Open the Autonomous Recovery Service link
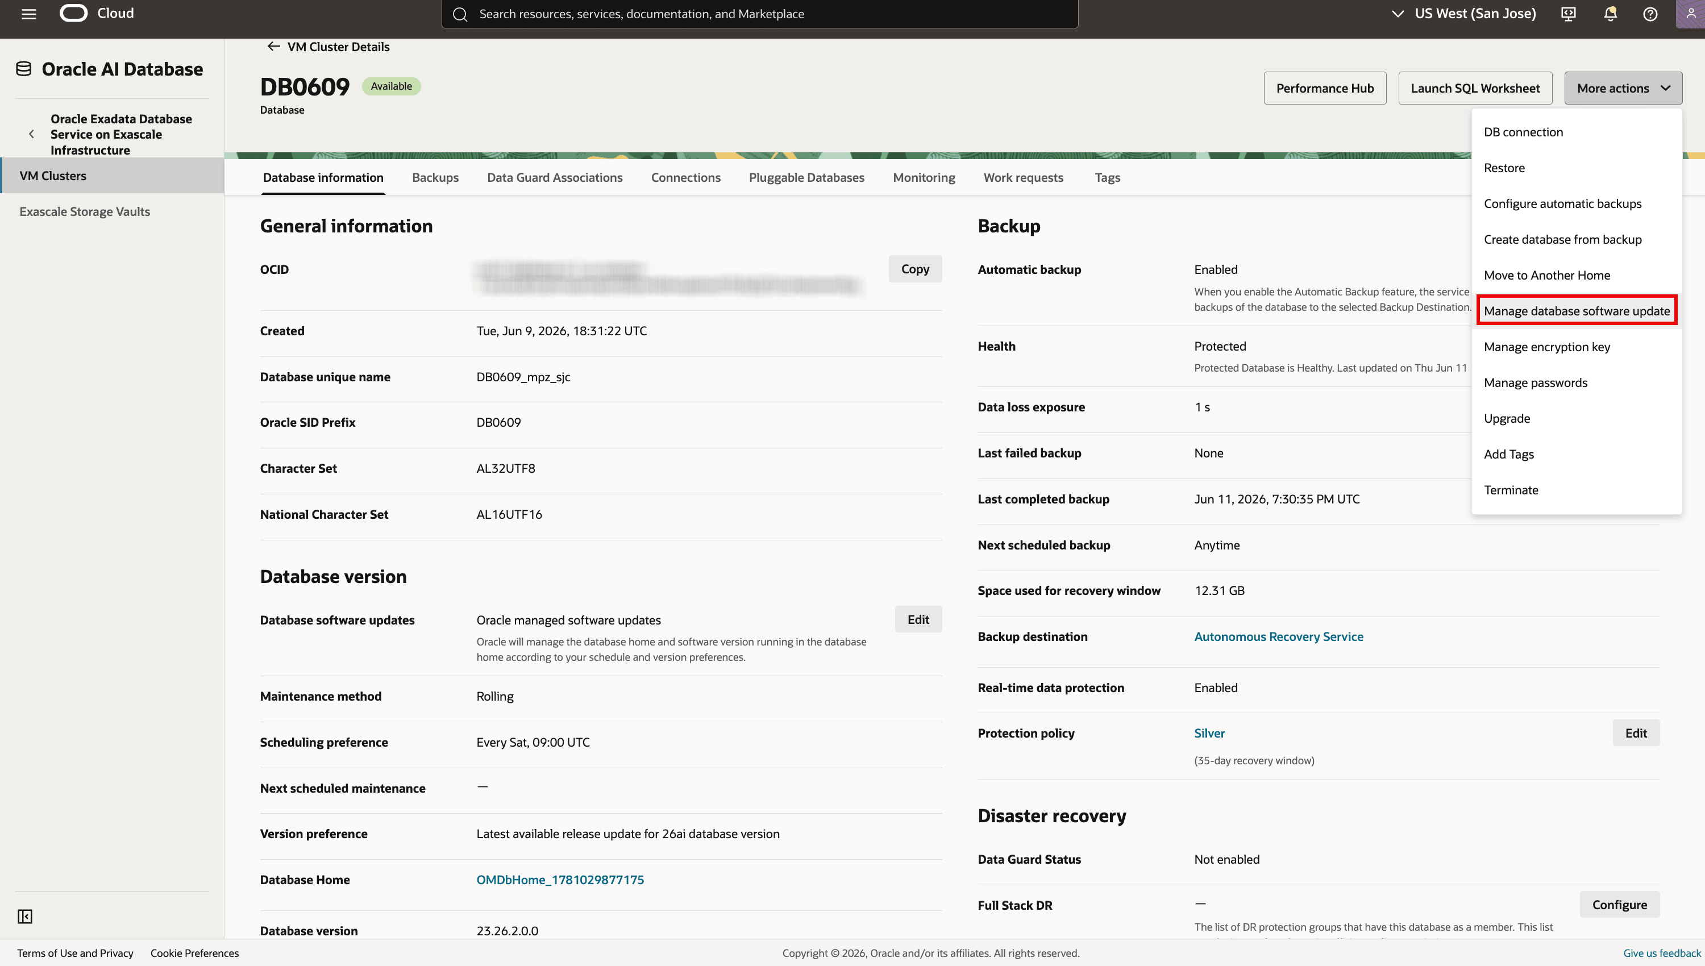This screenshot has height=966, width=1705. click(x=1278, y=636)
